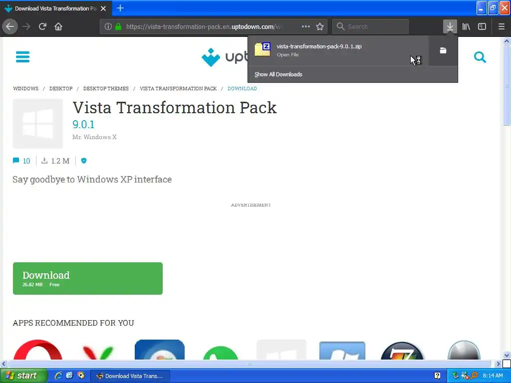Screen dimensions: 511x383
Task: Open vista-transformation-pack-9.0.1.zip from downloads panel
Action: [x=338, y=50]
